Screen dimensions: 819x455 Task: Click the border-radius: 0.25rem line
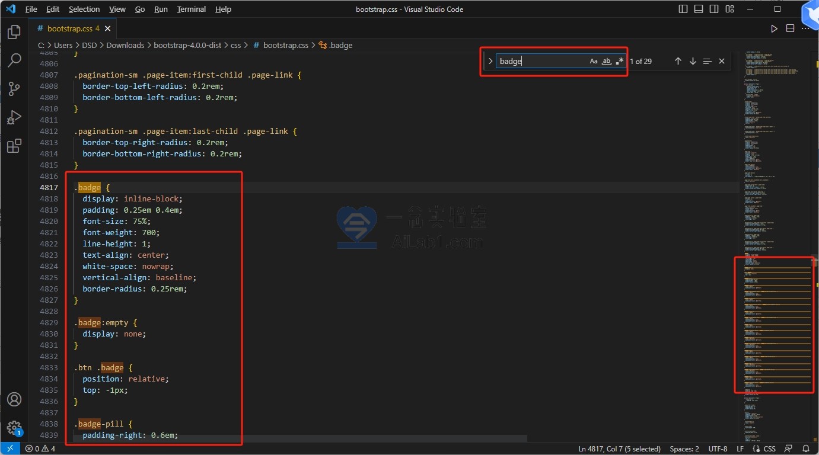point(135,289)
